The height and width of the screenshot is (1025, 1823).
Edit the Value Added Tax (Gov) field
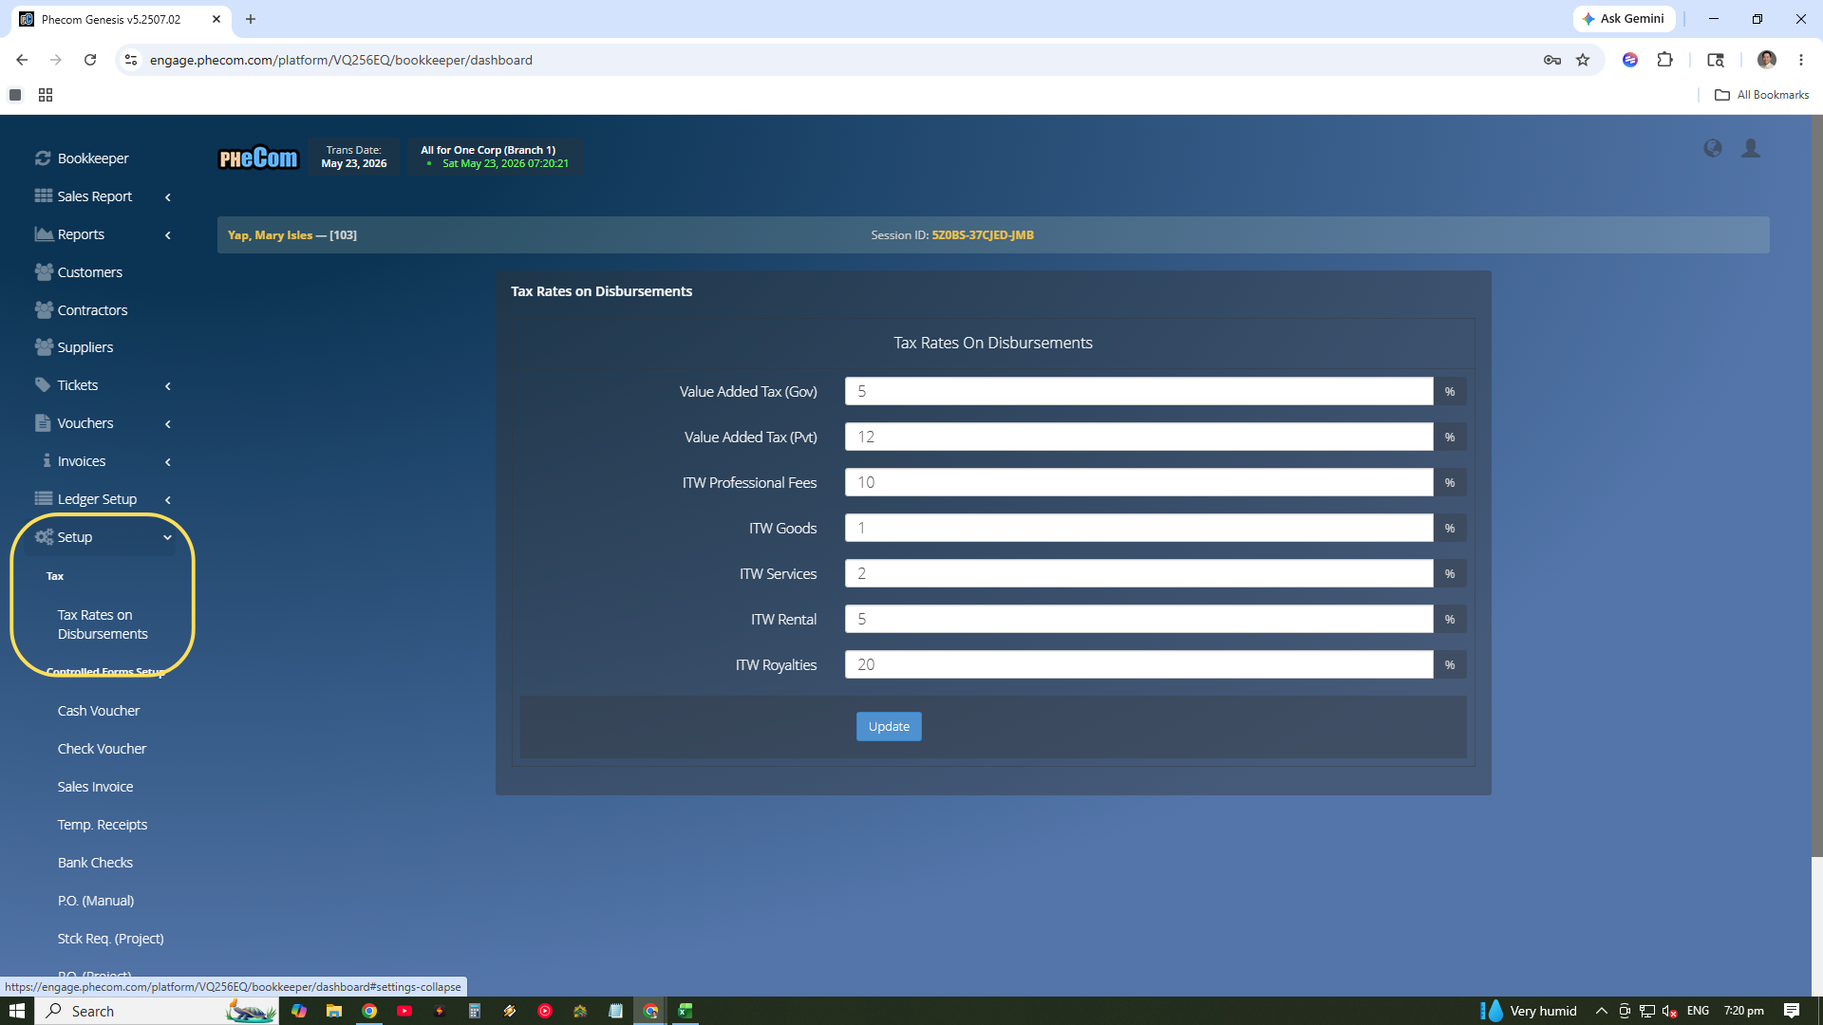coord(1138,391)
